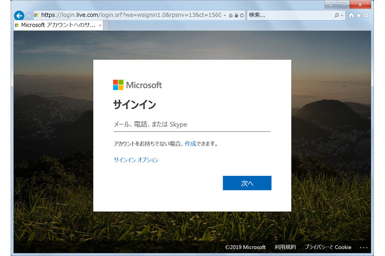The height and width of the screenshot is (256, 385).
Task: Click the 次へ button
Action: tap(247, 183)
